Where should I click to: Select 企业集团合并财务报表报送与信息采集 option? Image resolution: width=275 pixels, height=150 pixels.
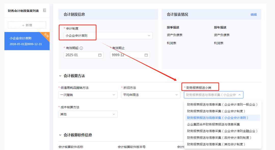[x=214, y=125]
